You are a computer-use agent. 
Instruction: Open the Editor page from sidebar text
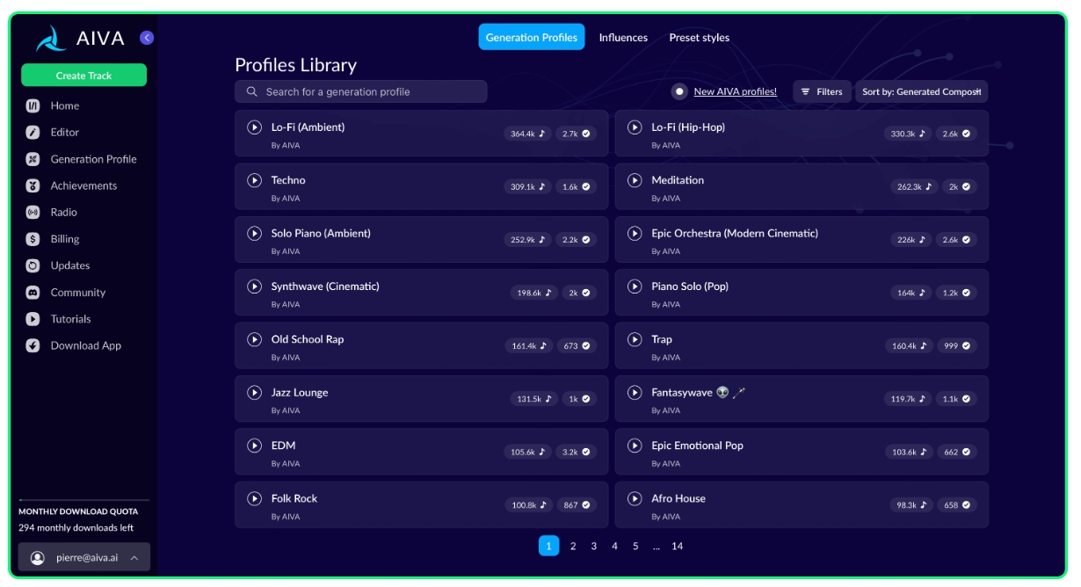coord(65,133)
